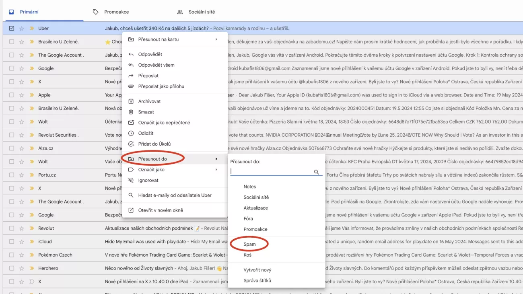523x294 pixels.
Task: Click the Odložit snooze clock icon
Action: click(131, 134)
